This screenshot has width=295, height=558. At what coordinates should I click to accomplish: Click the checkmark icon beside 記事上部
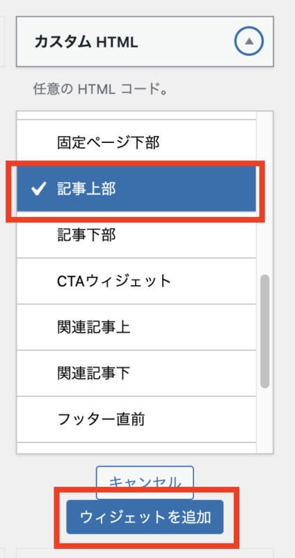point(39,189)
